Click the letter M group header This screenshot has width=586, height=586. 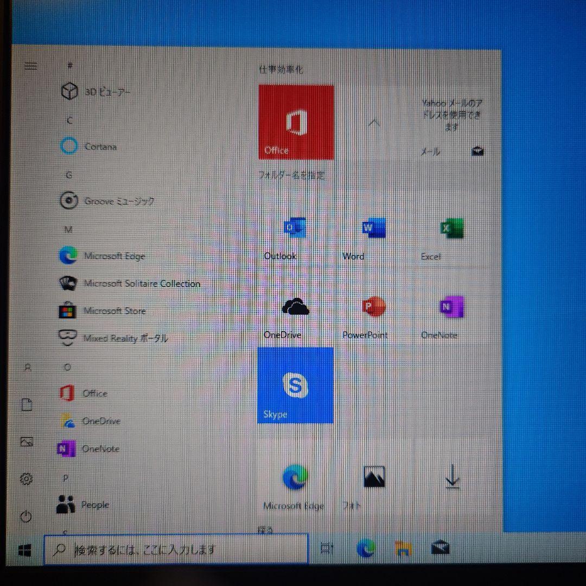(68, 230)
